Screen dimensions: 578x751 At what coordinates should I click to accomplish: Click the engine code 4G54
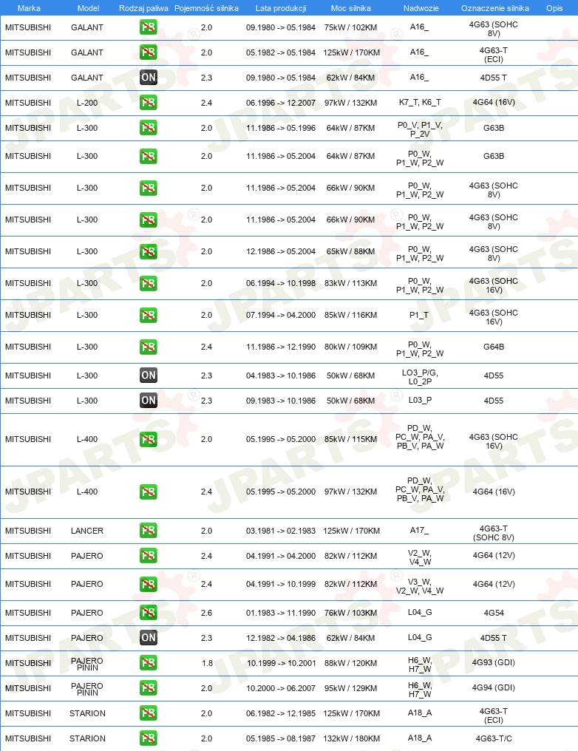[x=494, y=613]
